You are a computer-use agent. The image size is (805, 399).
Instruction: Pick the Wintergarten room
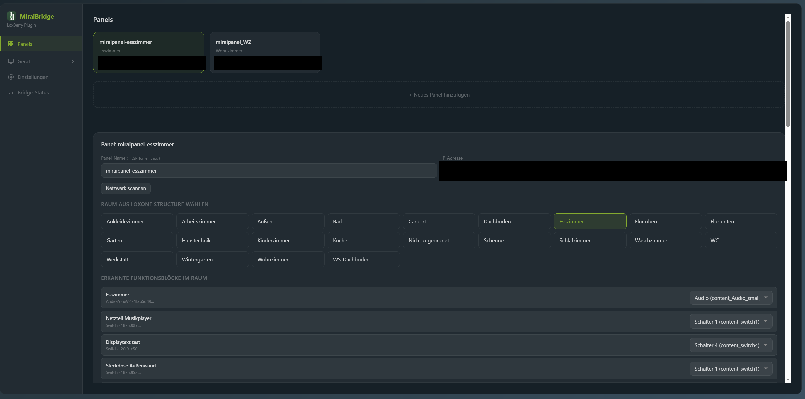213,260
